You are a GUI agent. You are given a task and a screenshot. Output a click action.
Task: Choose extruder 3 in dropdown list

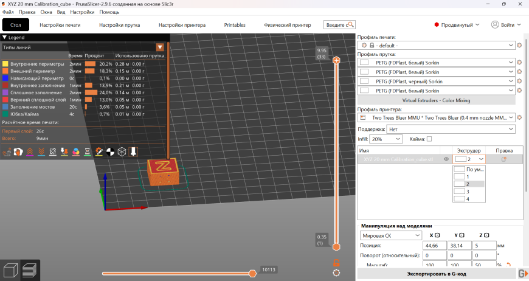pos(469,192)
